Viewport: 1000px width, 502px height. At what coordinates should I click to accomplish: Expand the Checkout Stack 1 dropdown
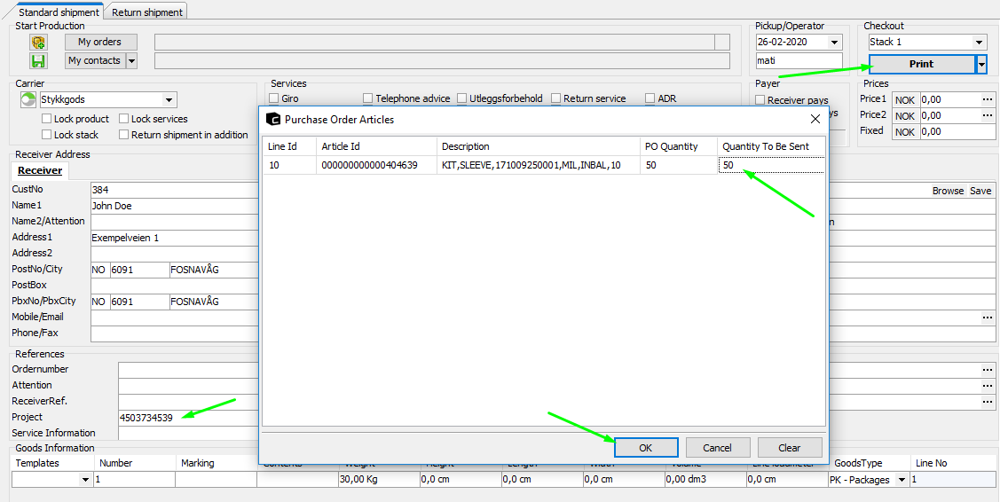[x=979, y=43]
